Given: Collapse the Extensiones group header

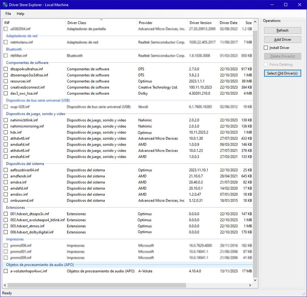Looking at the screenshot, I should (16, 208).
